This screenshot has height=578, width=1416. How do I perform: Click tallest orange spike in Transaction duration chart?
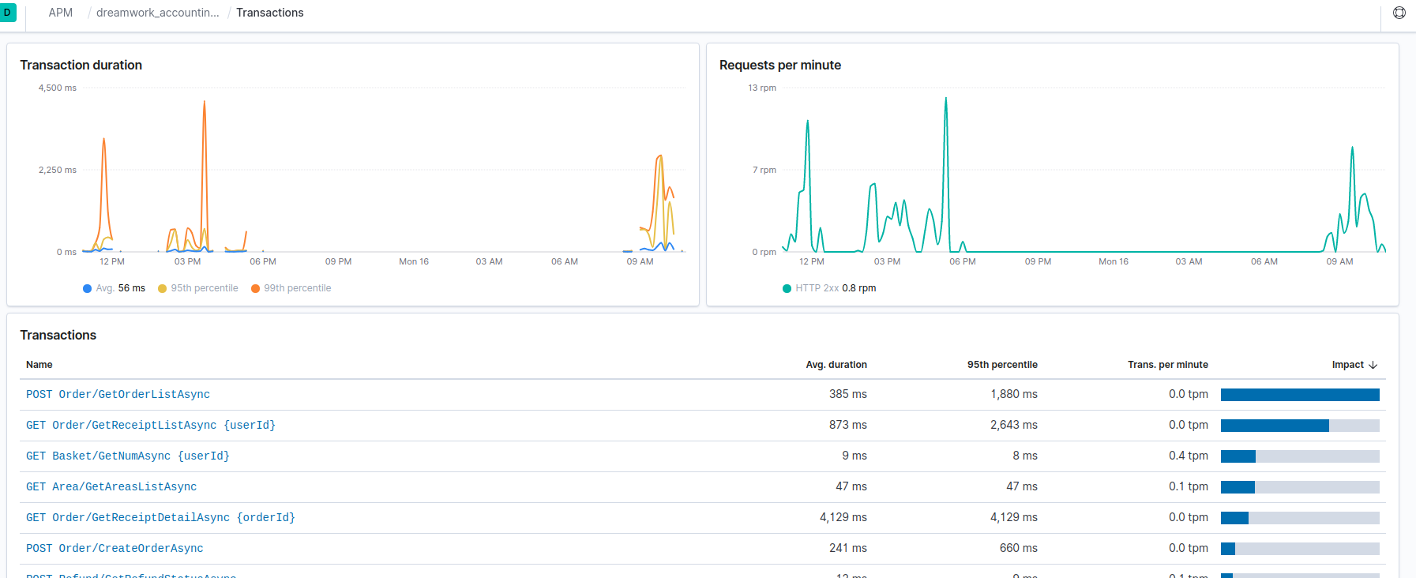pos(205,103)
